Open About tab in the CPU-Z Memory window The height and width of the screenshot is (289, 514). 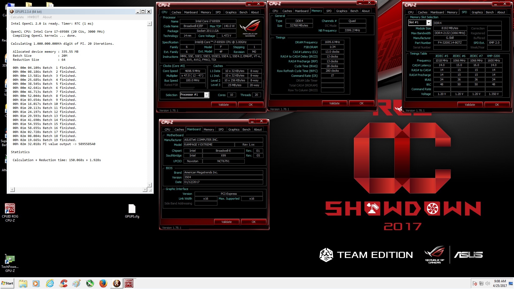coord(366,11)
